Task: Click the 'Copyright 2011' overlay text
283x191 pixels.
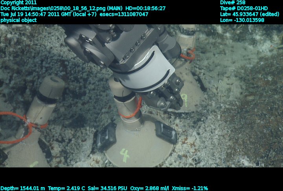Action: click(18, 2)
